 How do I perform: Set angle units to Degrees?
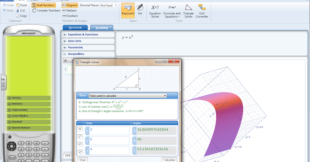pyautogui.click(x=70, y=5)
